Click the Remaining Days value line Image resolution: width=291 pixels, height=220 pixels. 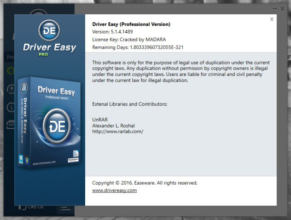click(138, 47)
